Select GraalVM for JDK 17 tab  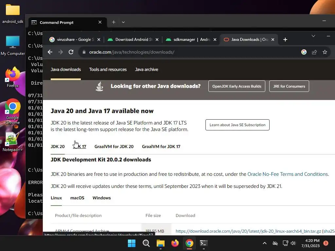pos(161,147)
